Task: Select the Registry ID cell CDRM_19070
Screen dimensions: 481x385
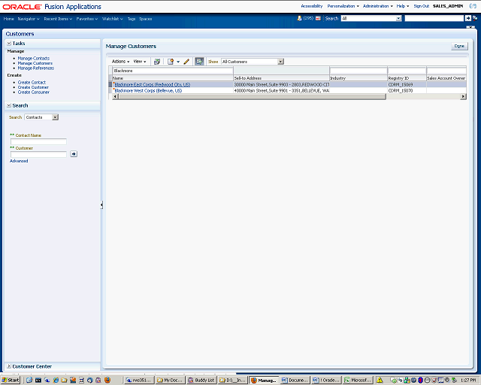Action: [x=407, y=90]
